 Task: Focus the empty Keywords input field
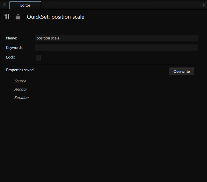click(116, 47)
